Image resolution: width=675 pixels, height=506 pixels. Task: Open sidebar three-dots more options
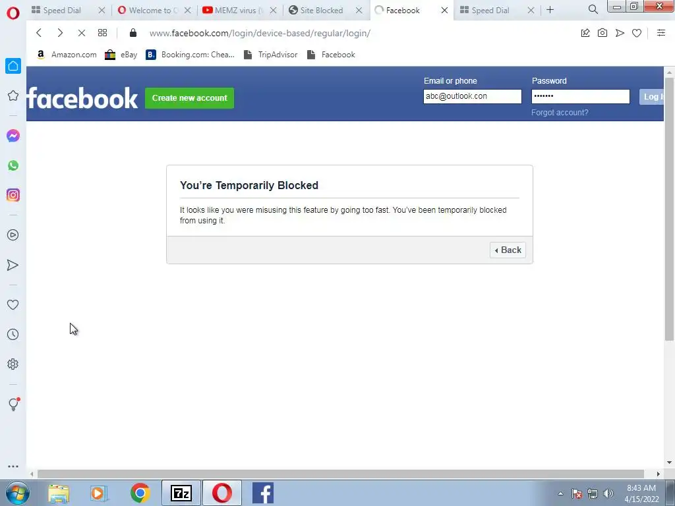pos(13,466)
